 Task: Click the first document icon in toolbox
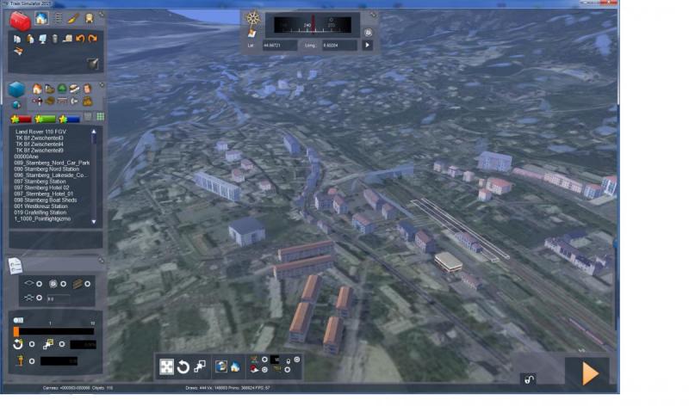[17, 39]
